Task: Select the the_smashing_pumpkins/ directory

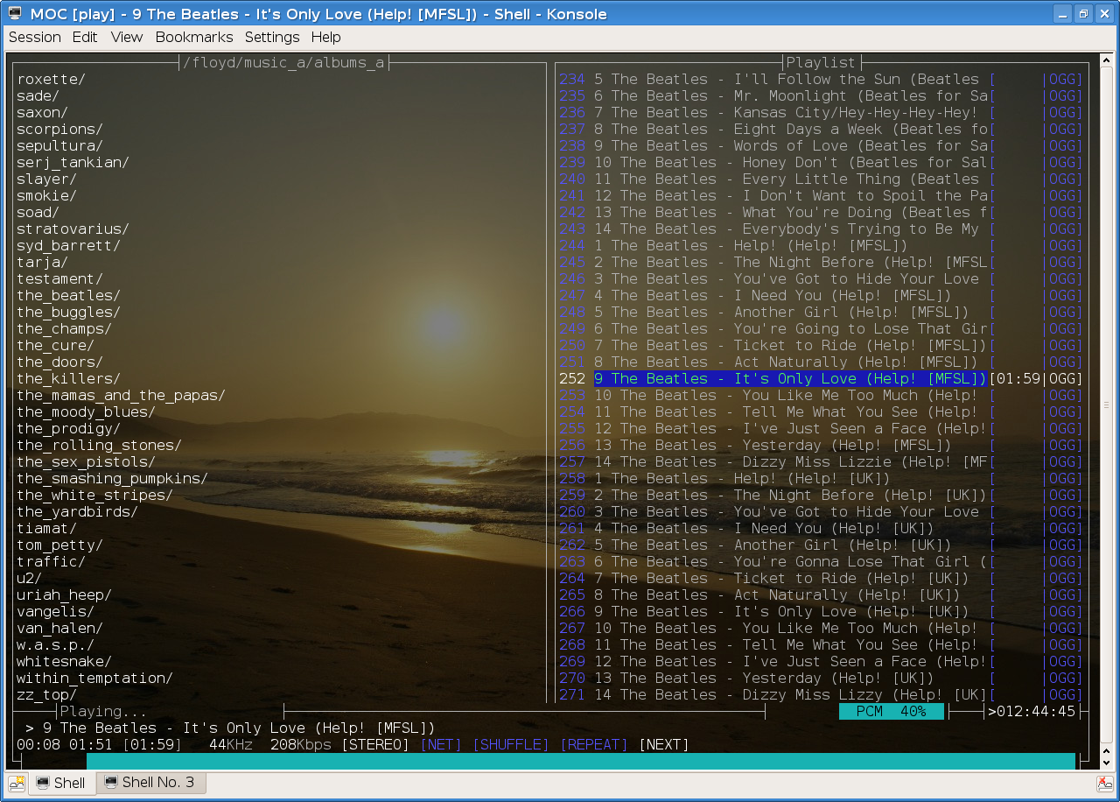Action: (112, 478)
